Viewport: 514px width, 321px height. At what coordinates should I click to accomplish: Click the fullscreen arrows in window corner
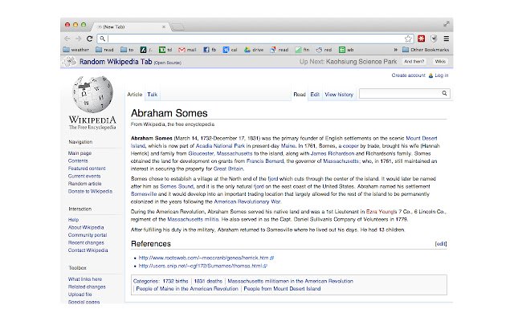tap(447, 24)
